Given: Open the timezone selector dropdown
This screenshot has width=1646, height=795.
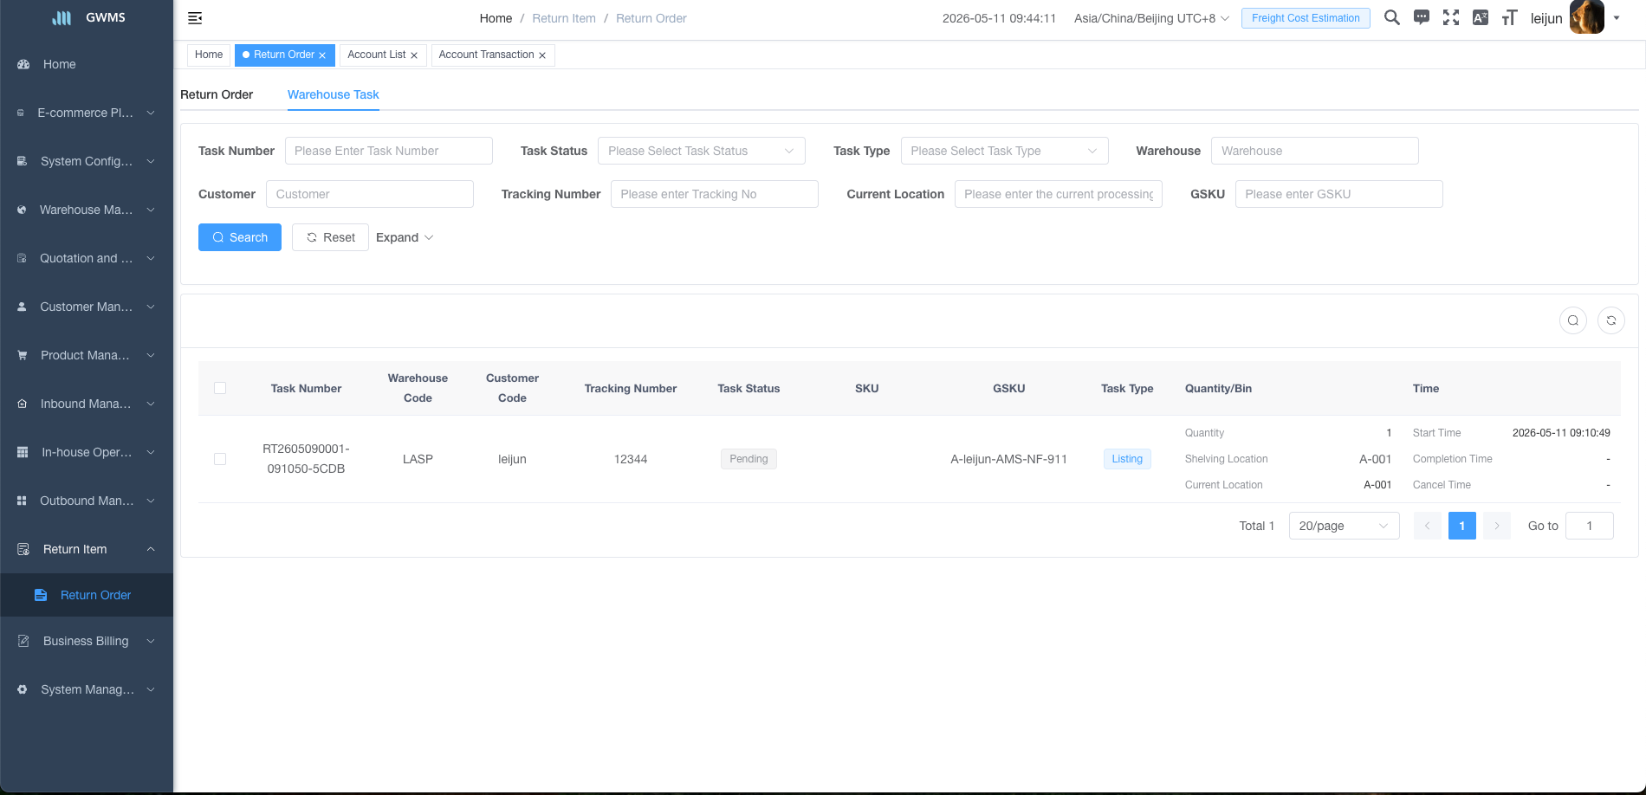Looking at the screenshot, I should pos(1151,18).
